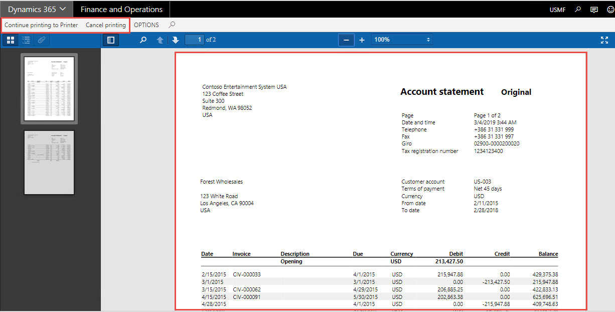Open find in document magnifier

(143, 40)
